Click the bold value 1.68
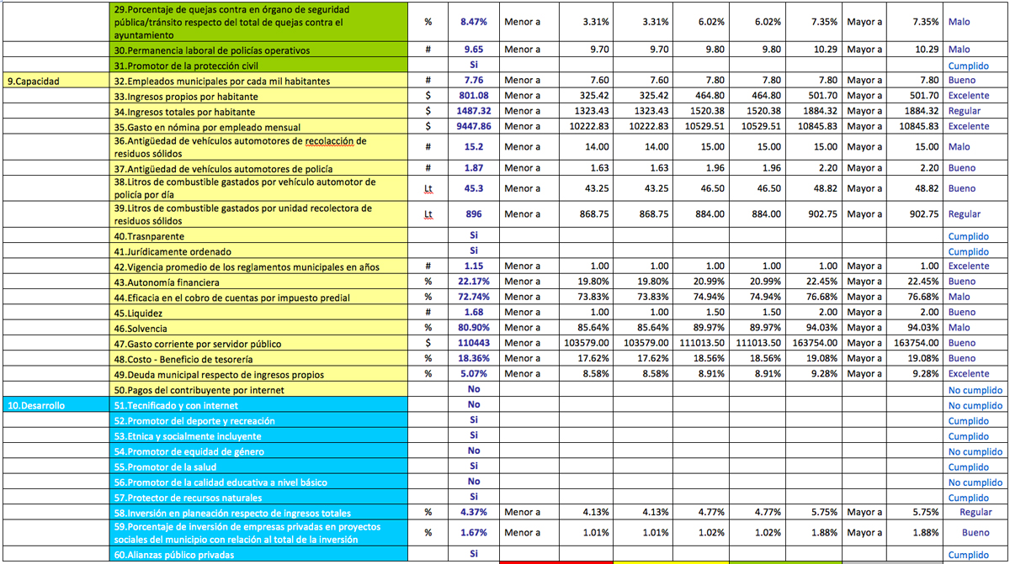Viewport: 1010px width, 564px height. (x=474, y=313)
